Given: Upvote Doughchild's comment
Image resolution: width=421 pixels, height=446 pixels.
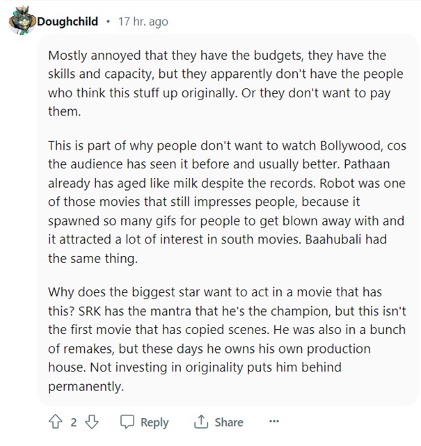Looking at the screenshot, I should click(57, 422).
